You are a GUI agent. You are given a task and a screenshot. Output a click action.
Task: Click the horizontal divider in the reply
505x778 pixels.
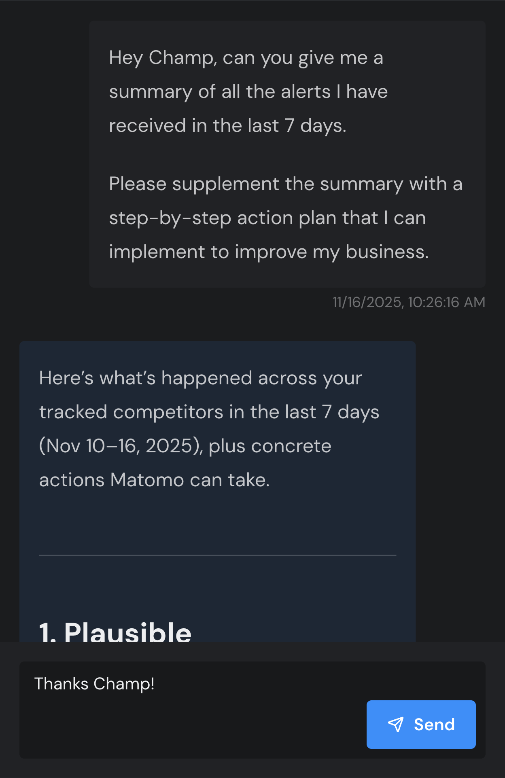(217, 555)
